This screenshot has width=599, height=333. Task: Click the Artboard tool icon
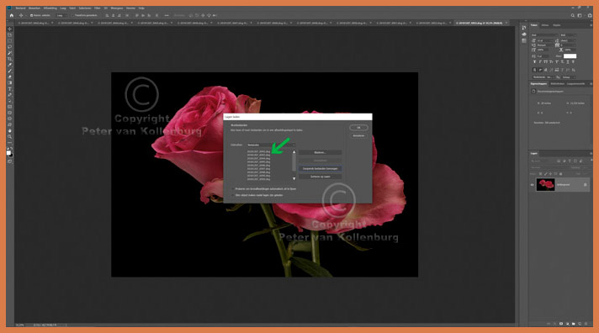click(10, 34)
